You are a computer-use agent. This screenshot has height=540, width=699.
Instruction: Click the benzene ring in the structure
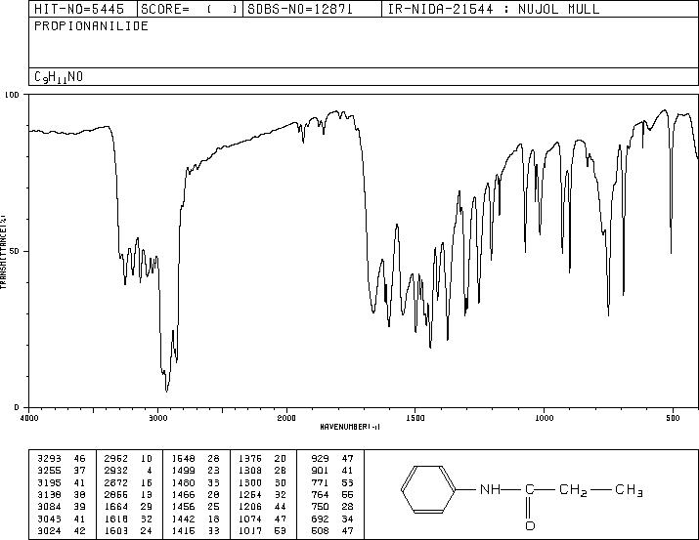coord(428,490)
